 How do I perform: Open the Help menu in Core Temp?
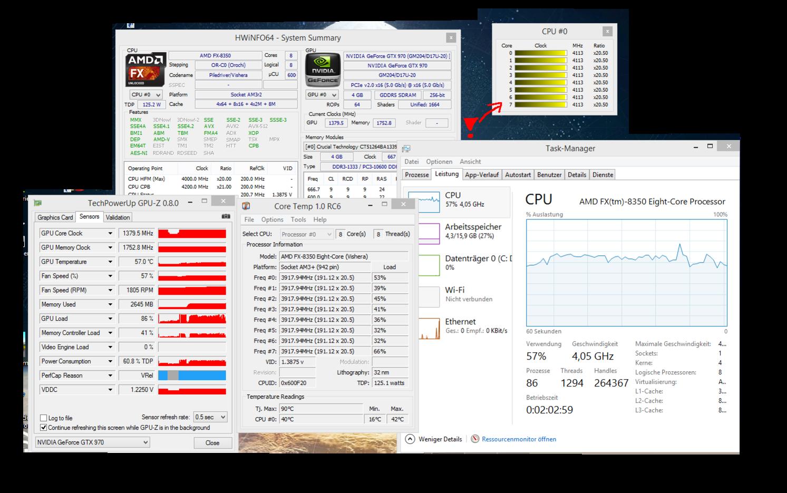pos(320,220)
